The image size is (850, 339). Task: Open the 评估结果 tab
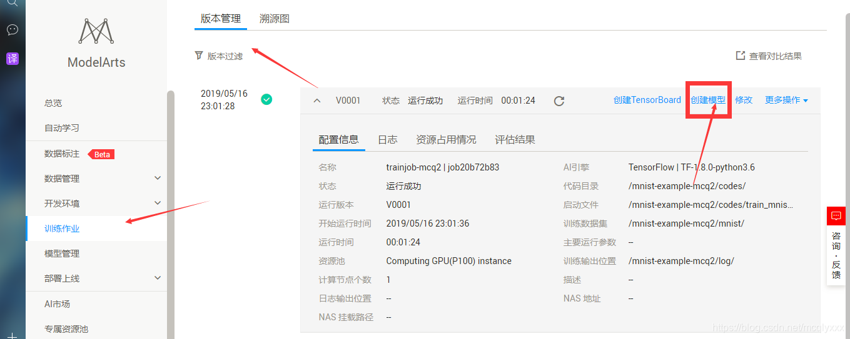pyautogui.click(x=515, y=140)
